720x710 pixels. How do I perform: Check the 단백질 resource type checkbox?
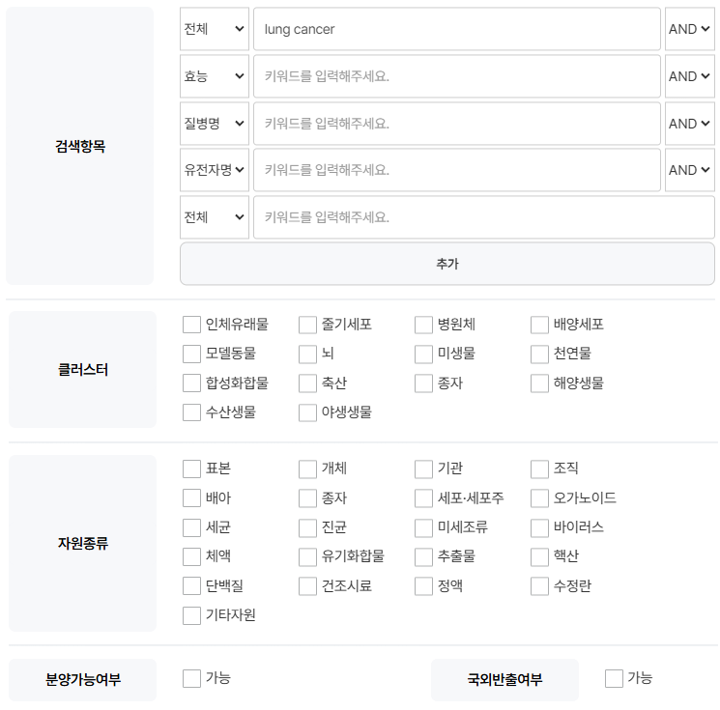[x=191, y=586]
